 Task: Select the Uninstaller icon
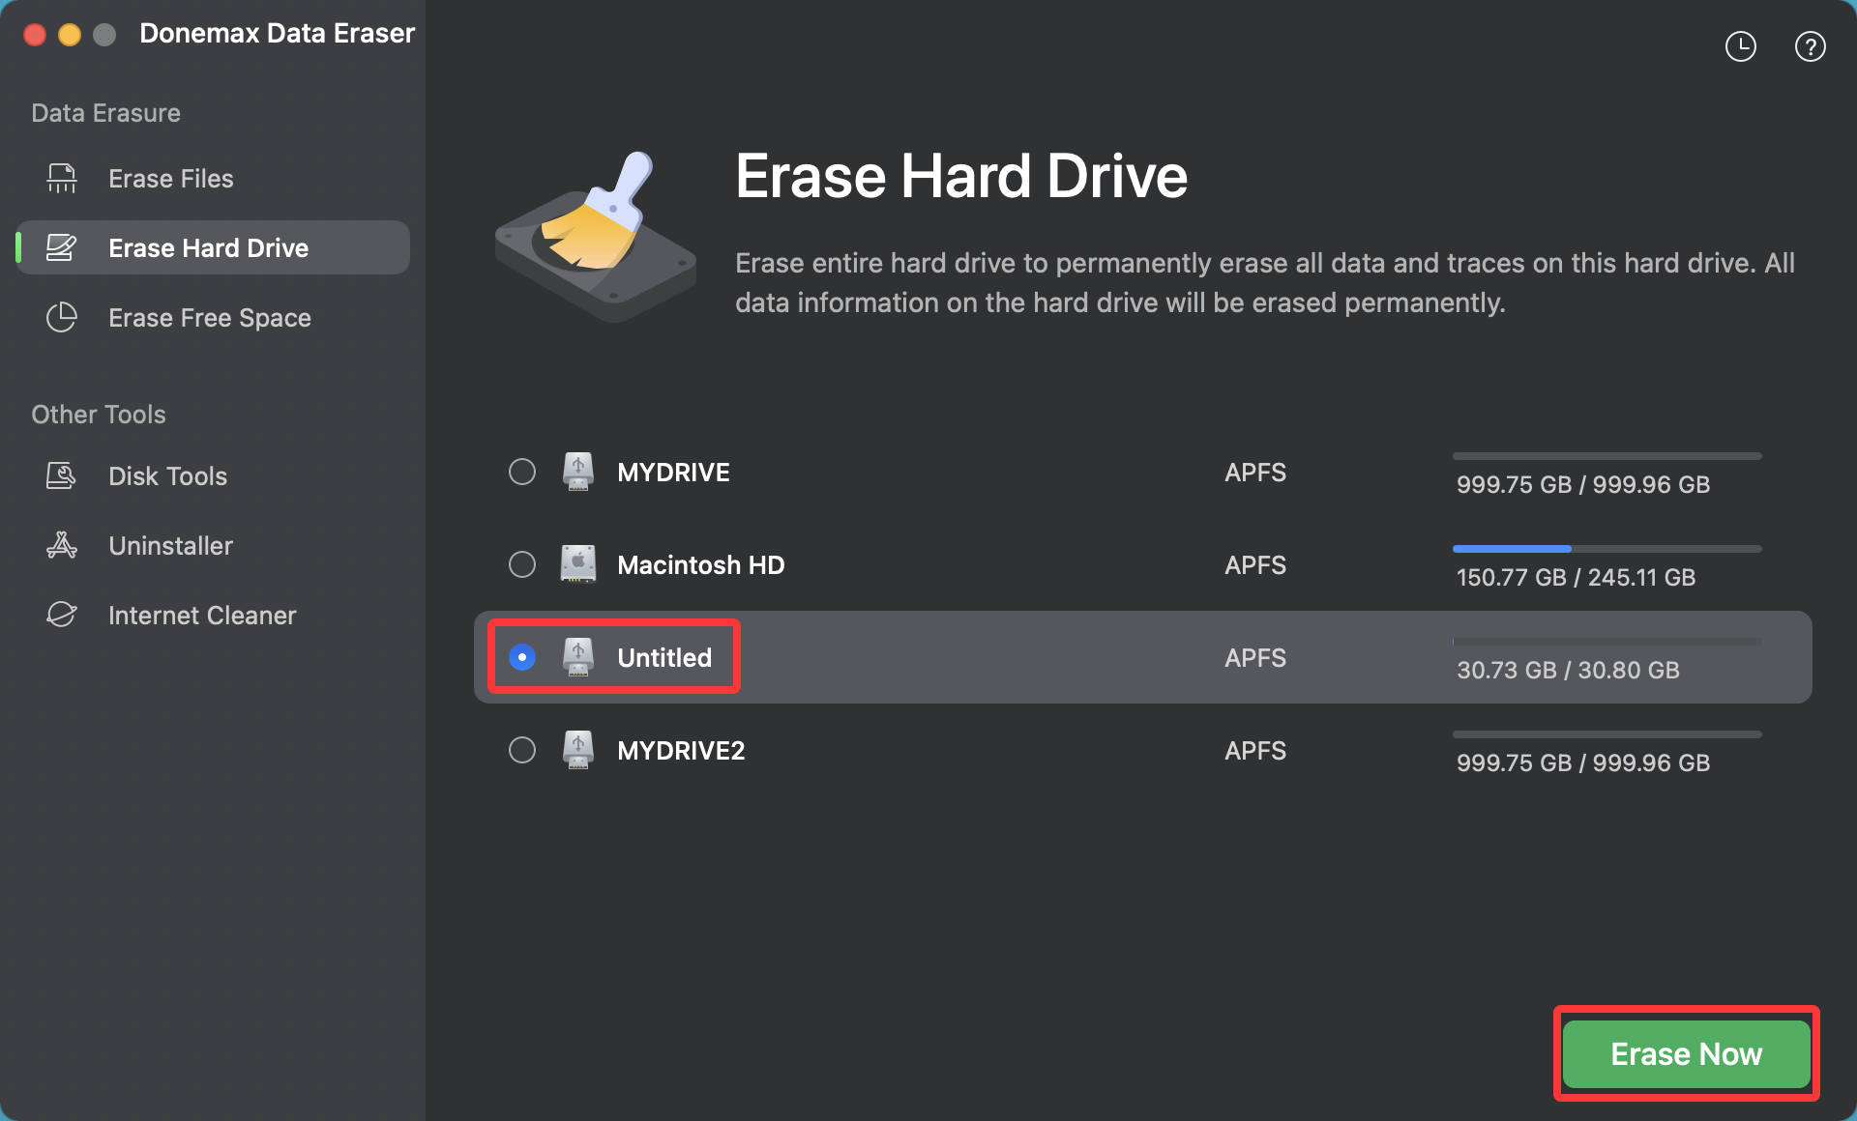click(60, 545)
